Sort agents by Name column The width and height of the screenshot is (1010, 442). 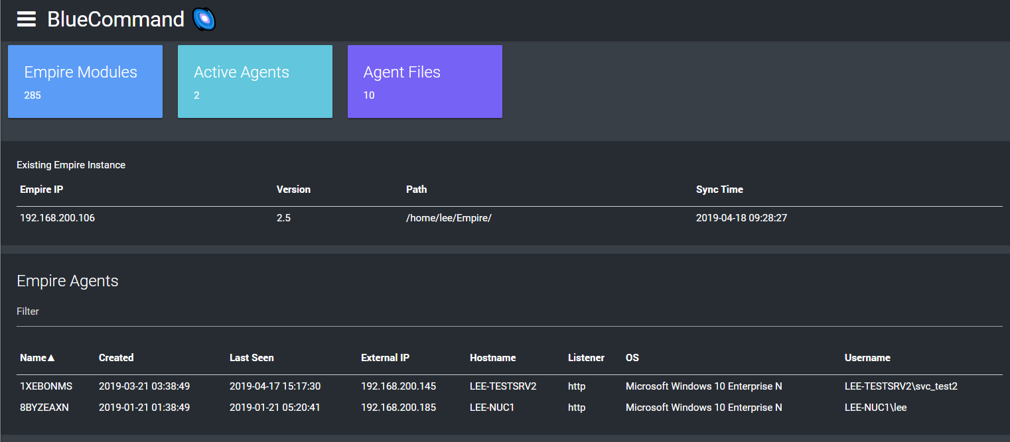(x=37, y=358)
